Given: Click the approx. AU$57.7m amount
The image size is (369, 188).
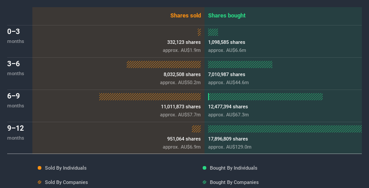Looking at the screenshot, I should pyautogui.click(x=180, y=115).
